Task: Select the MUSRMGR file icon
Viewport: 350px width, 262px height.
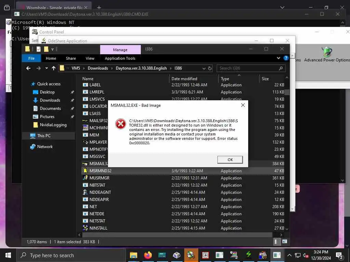Action: [x=85, y=178]
